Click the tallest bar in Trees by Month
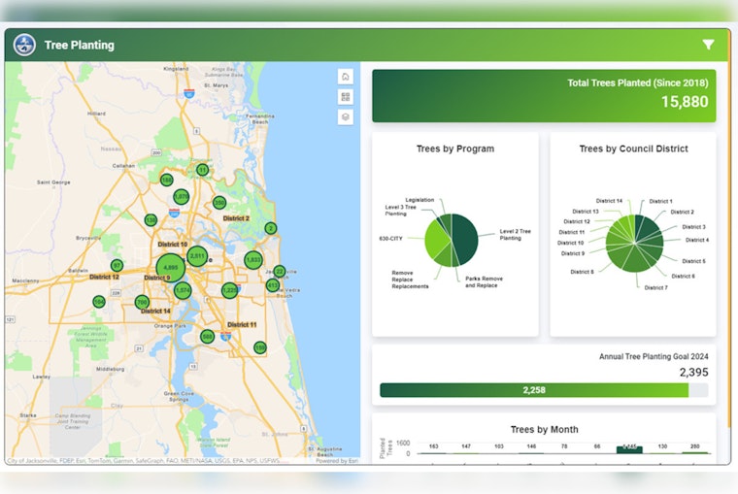Screen dimensions: 738x494 [629, 449]
